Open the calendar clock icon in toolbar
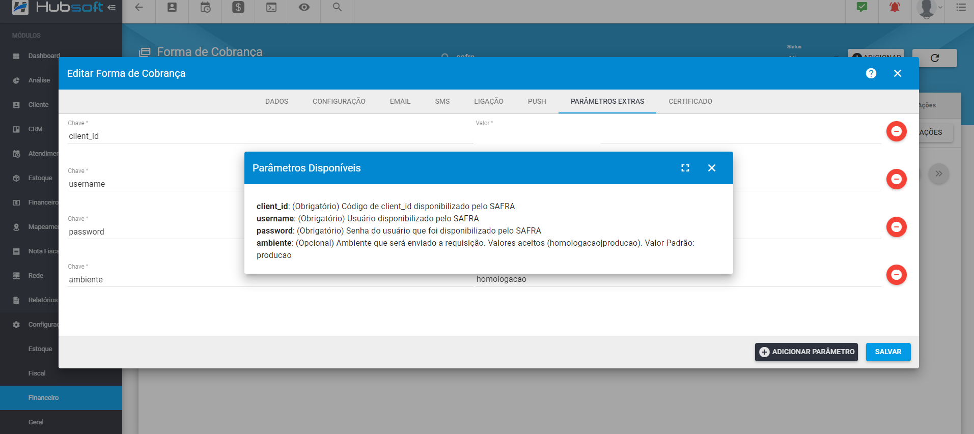 (205, 7)
